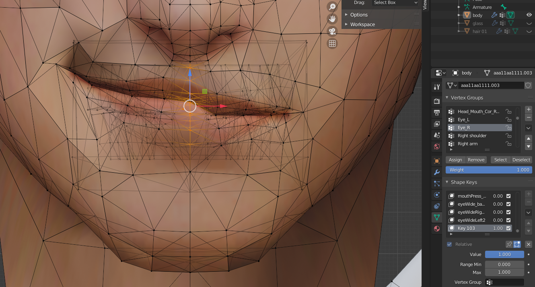
Task: Assign vertices to vertex group
Action: pyautogui.click(x=455, y=160)
